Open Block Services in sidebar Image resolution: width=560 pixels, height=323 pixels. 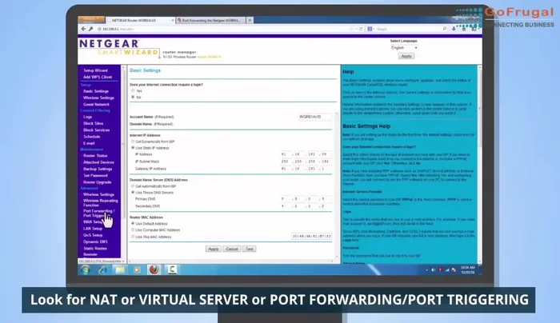pos(97,130)
